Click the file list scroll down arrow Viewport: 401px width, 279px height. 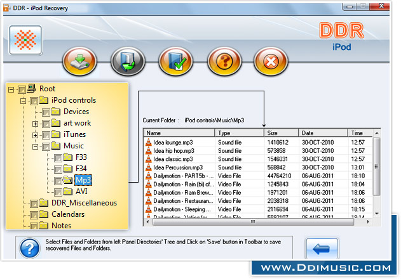pos(376,214)
